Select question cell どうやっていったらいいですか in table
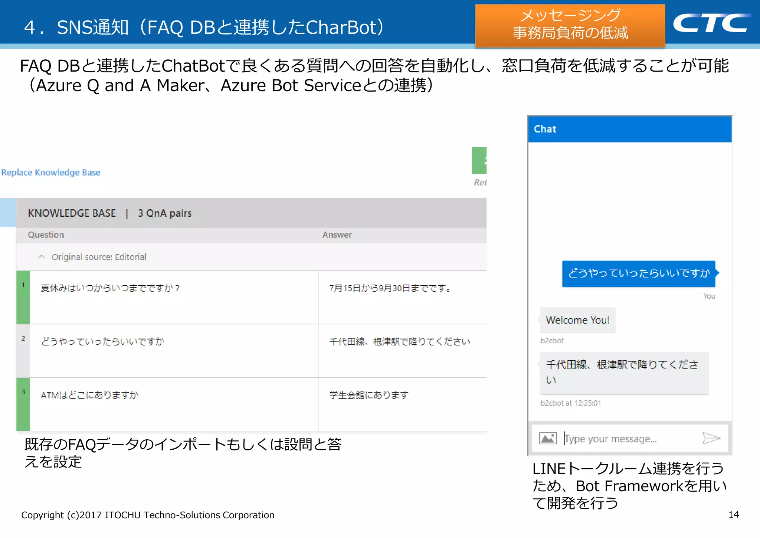This screenshot has height=538, width=760. 174,351
